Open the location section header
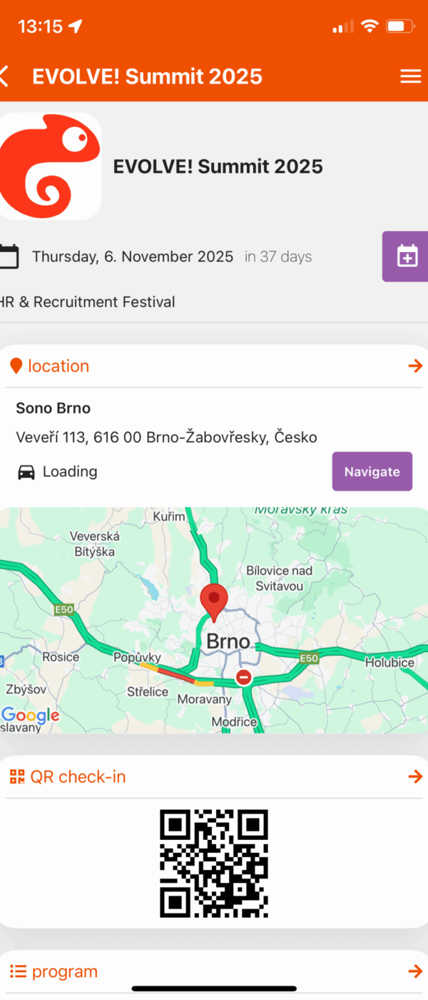Screen dimensions: 428x1000 pos(58,366)
